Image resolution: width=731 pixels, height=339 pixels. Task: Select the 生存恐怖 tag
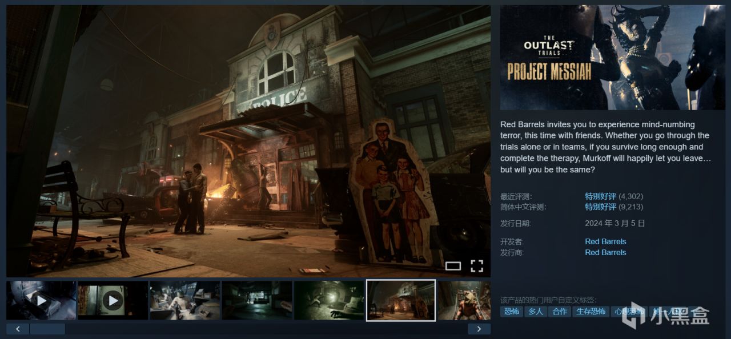pos(591,311)
